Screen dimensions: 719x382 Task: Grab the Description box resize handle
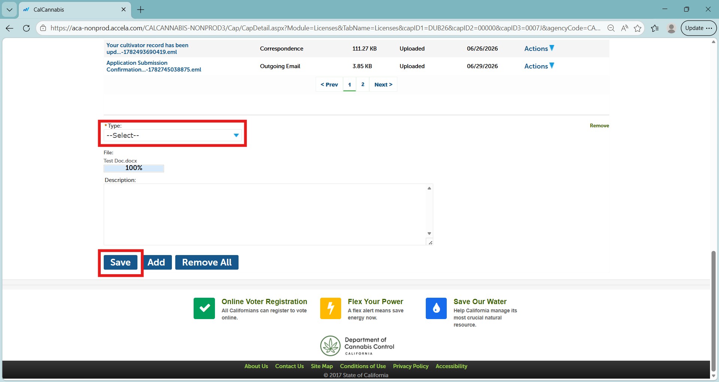430,243
